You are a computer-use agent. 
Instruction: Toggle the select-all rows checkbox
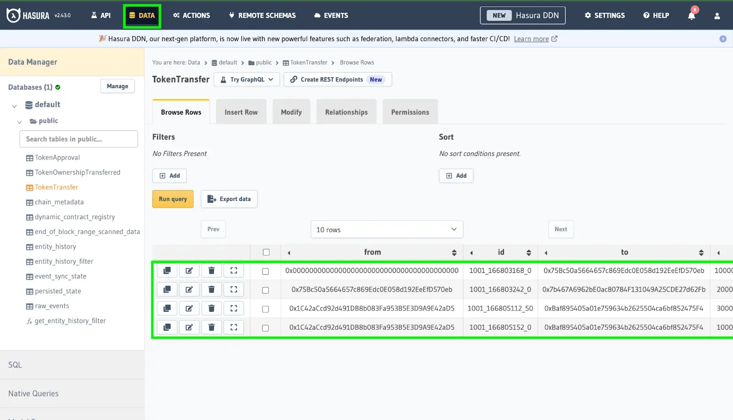click(266, 252)
